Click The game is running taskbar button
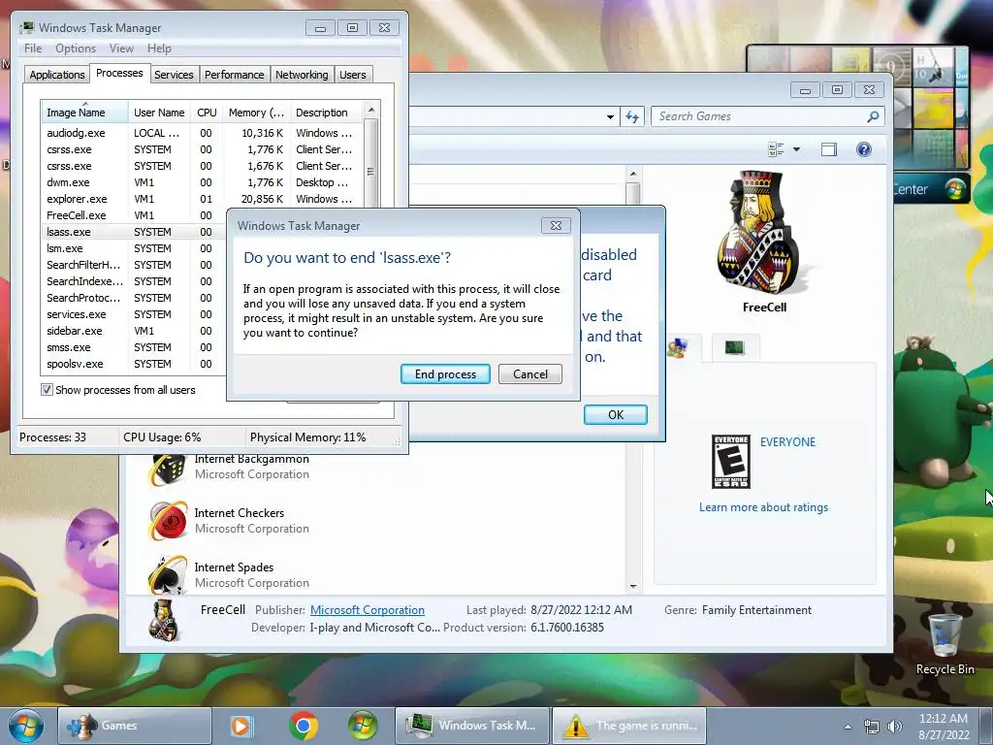This screenshot has width=993, height=745. [x=629, y=726]
